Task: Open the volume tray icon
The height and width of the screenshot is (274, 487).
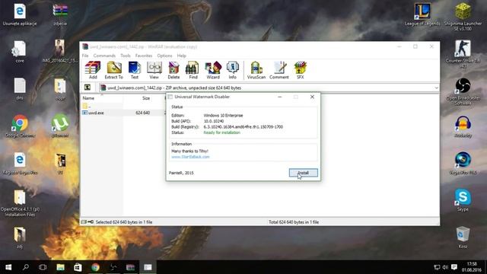Action: (x=445, y=267)
